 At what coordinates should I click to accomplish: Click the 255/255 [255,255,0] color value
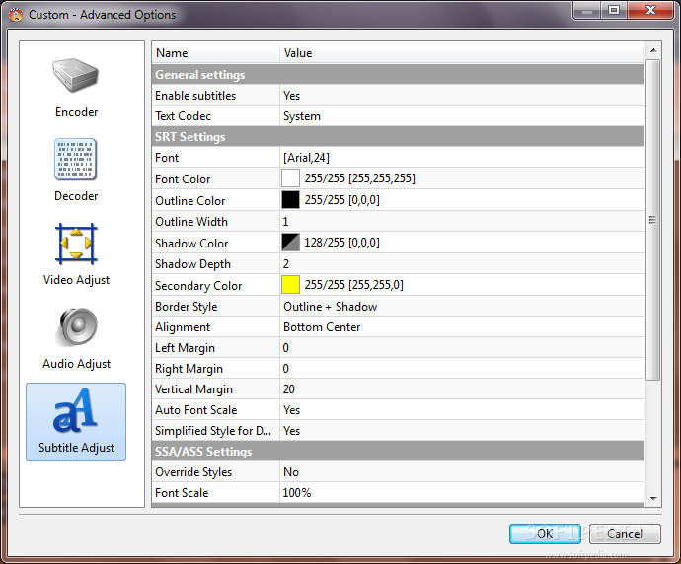[x=353, y=285]
